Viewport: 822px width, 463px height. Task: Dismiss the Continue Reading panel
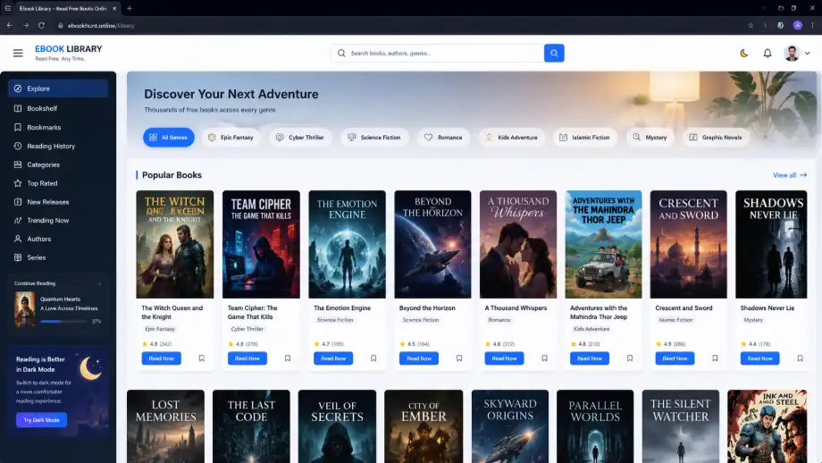coord(99,283)
